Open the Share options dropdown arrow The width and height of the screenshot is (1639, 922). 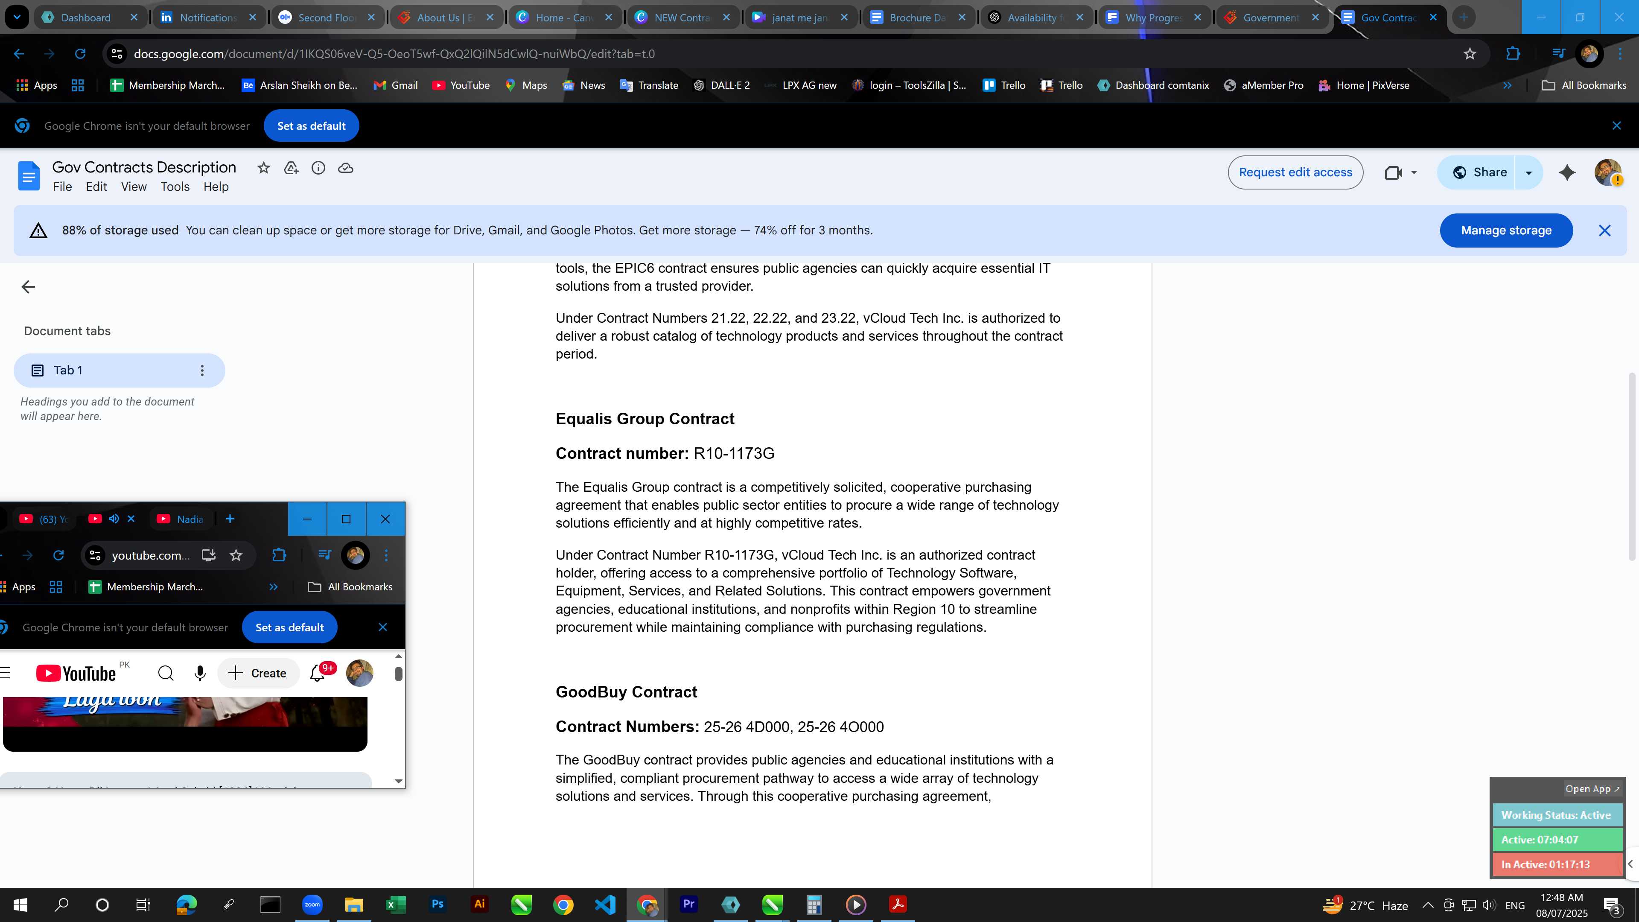(1529, 172)
